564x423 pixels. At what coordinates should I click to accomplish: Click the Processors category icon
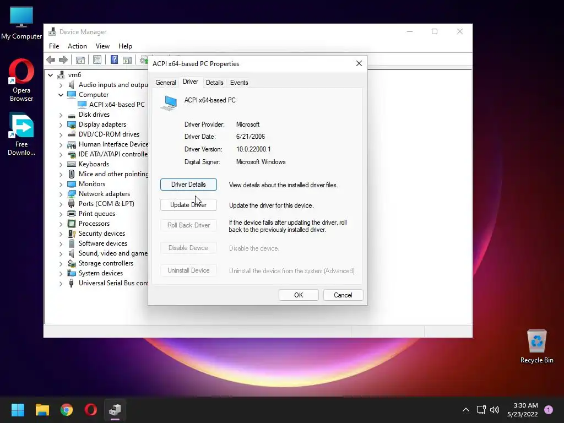click(x=72, y=224)
